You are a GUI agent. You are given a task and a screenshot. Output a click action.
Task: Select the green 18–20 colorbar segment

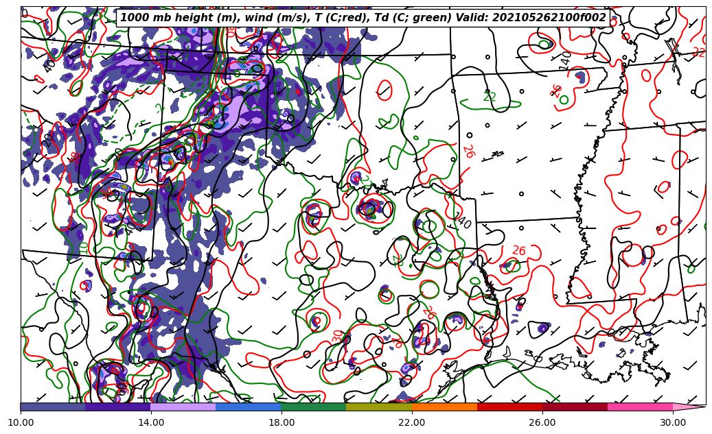pos(314,407)
